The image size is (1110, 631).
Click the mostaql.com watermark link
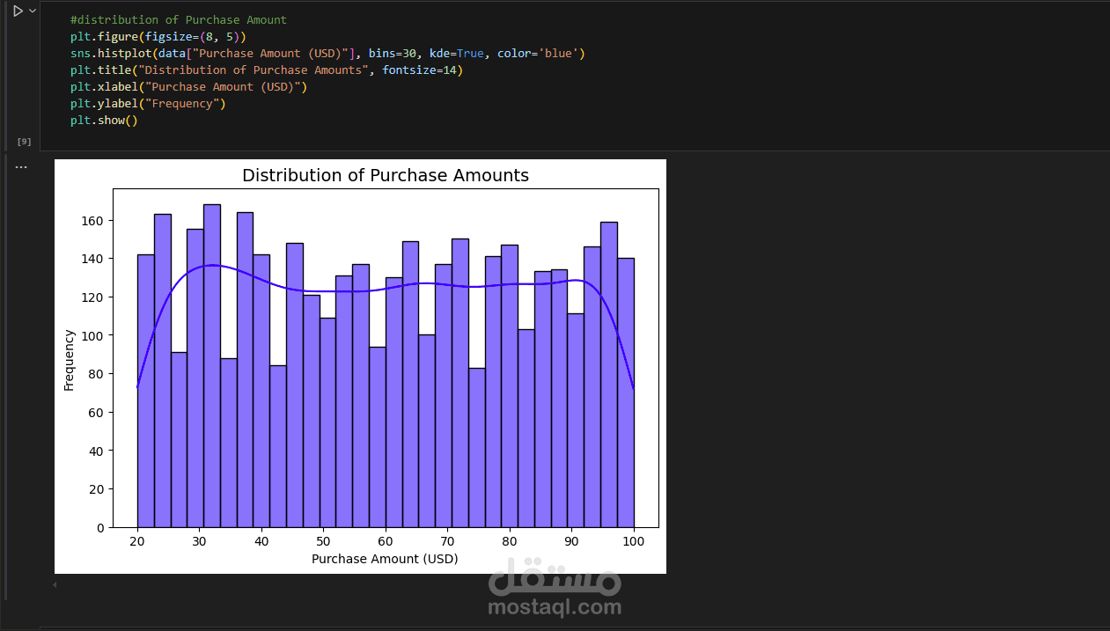554,605
